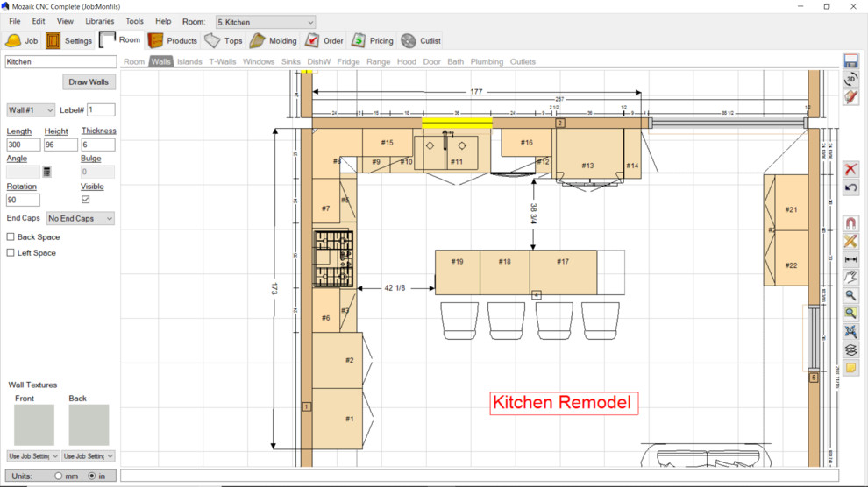This screenshot has width=868, height=487.
Task: Click the Length input field
Action: 24,145
